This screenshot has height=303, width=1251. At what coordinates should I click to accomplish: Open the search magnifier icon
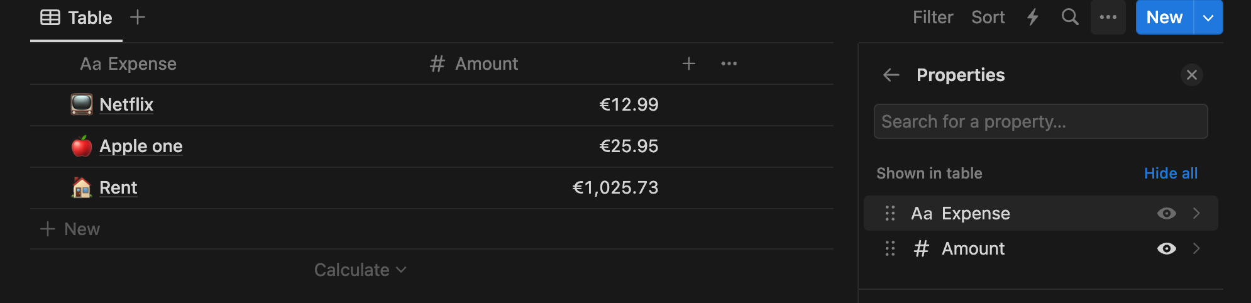pos(1070,17)
